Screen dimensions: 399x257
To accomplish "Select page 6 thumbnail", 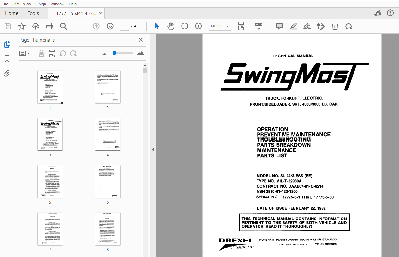I will 108,181.
